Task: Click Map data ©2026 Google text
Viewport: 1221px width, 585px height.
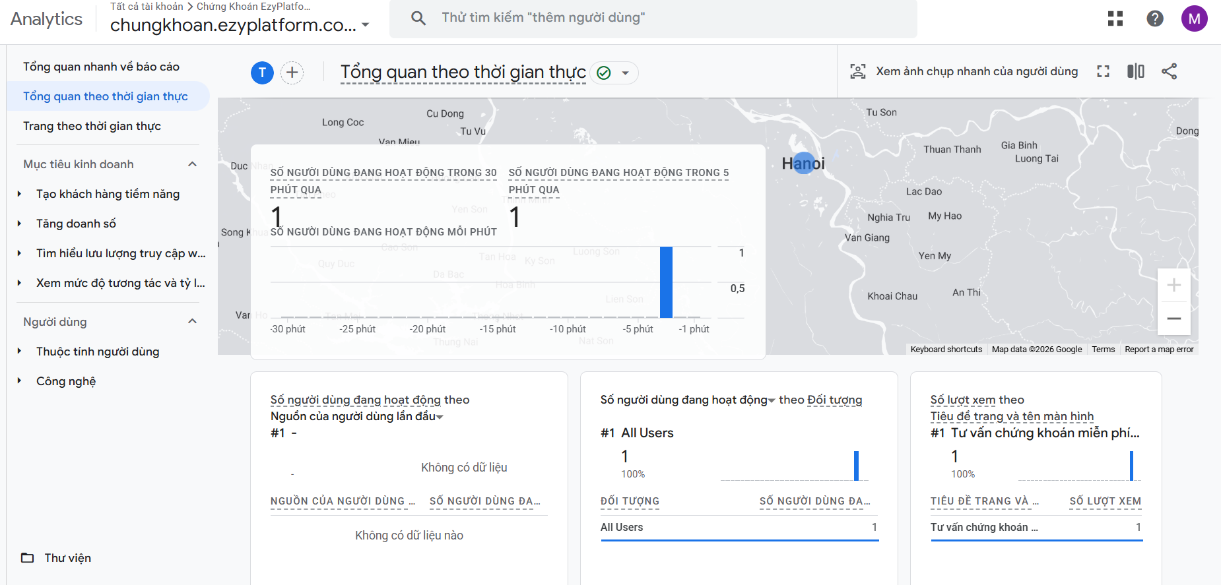Action: pos(1037,350)
